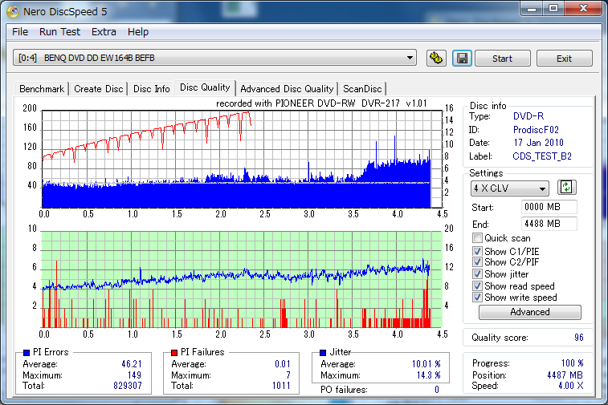The height and width of the screenshot is (405, 608).
Task: Click the label CDS_TEST_B2
Action: tap(542, 156)
